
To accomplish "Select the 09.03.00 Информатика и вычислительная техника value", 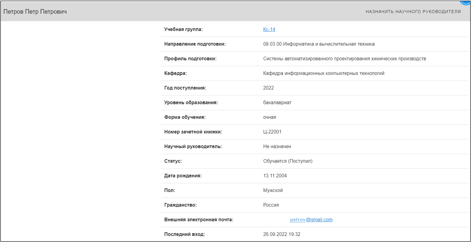I will pyautogui.click(x=319, y=44).
